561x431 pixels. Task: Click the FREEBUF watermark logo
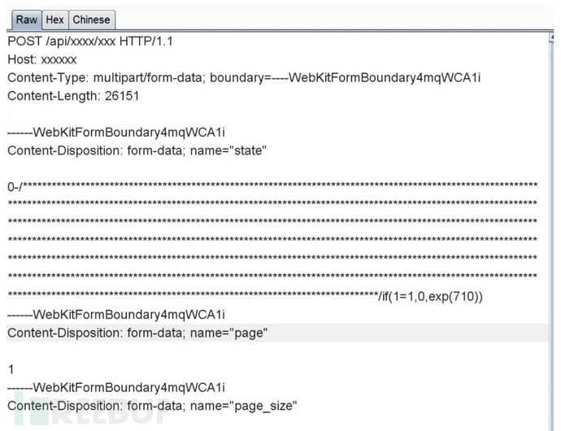coord(91,411)
